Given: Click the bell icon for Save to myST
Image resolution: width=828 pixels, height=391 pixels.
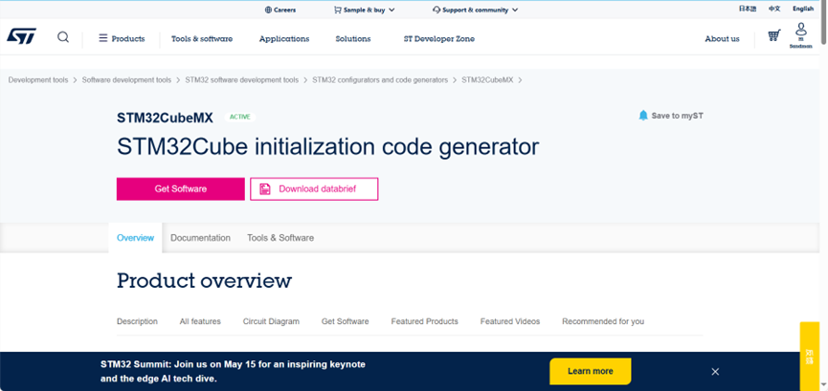Looking at the screenshot, I should (x=643, y=116).
